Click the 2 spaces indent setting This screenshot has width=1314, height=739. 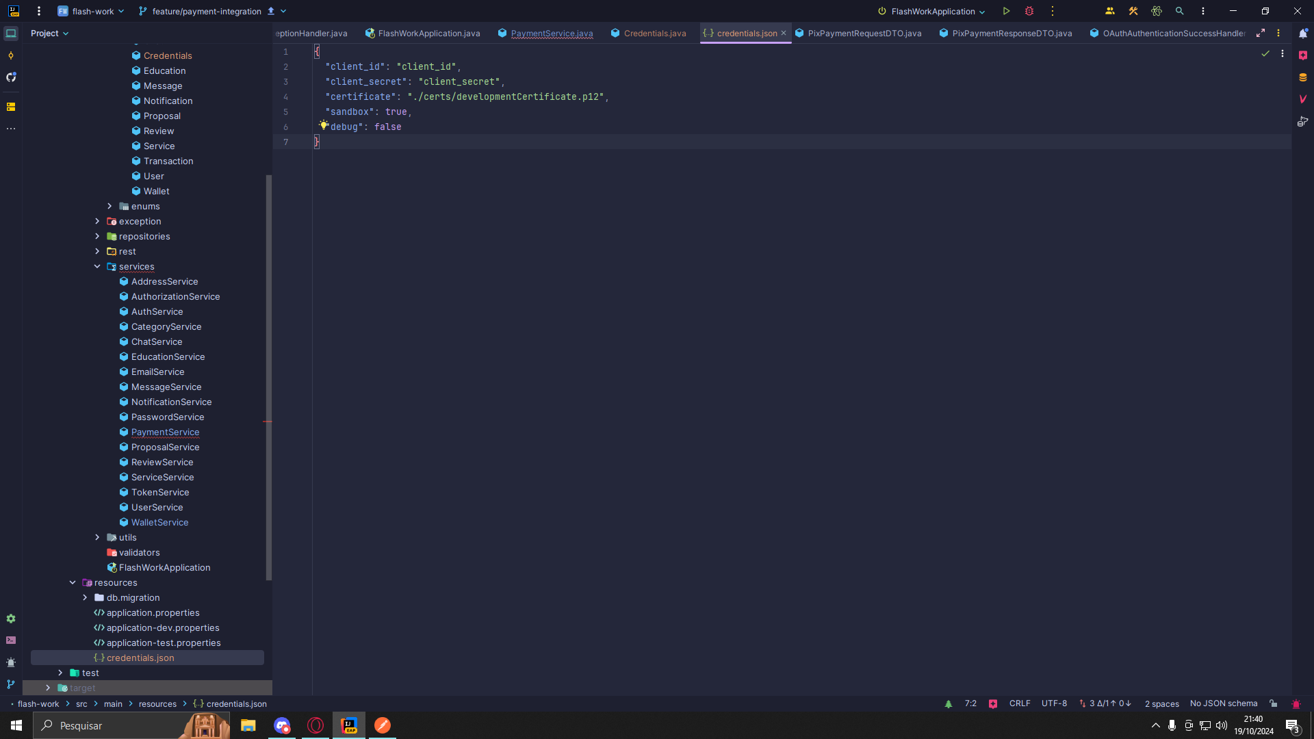[x=1162, y=703]
